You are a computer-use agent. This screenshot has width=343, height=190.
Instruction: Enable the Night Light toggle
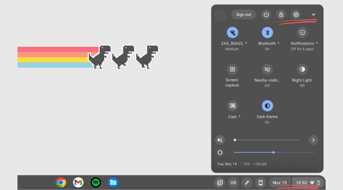(302, 70)
